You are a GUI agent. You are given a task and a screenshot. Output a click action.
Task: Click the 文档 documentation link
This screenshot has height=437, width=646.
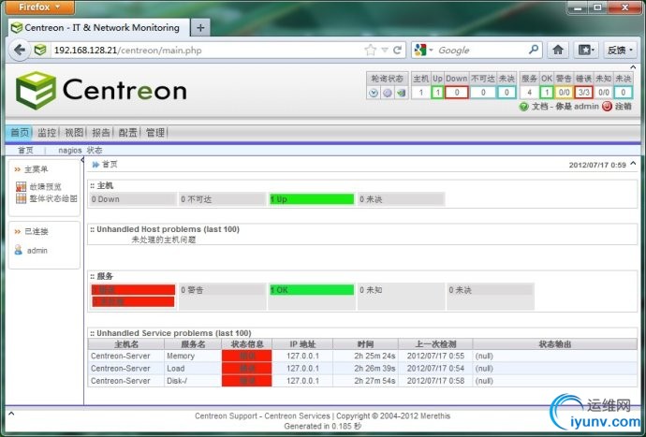click(539, 107)
